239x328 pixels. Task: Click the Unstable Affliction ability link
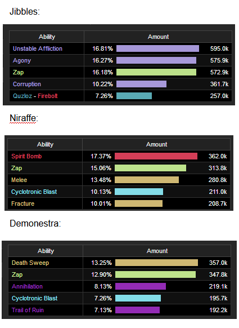click(x=38, y=48)
